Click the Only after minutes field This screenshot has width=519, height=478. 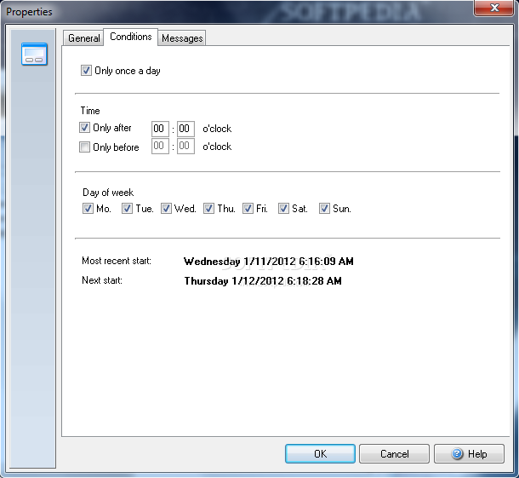tap(185, 129)
